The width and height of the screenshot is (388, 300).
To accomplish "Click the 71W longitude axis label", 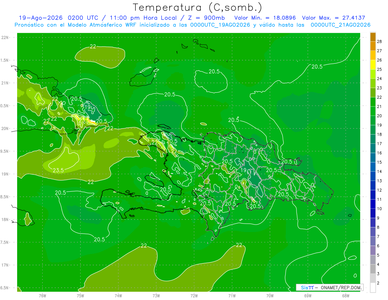I will [x=232, y=296].
